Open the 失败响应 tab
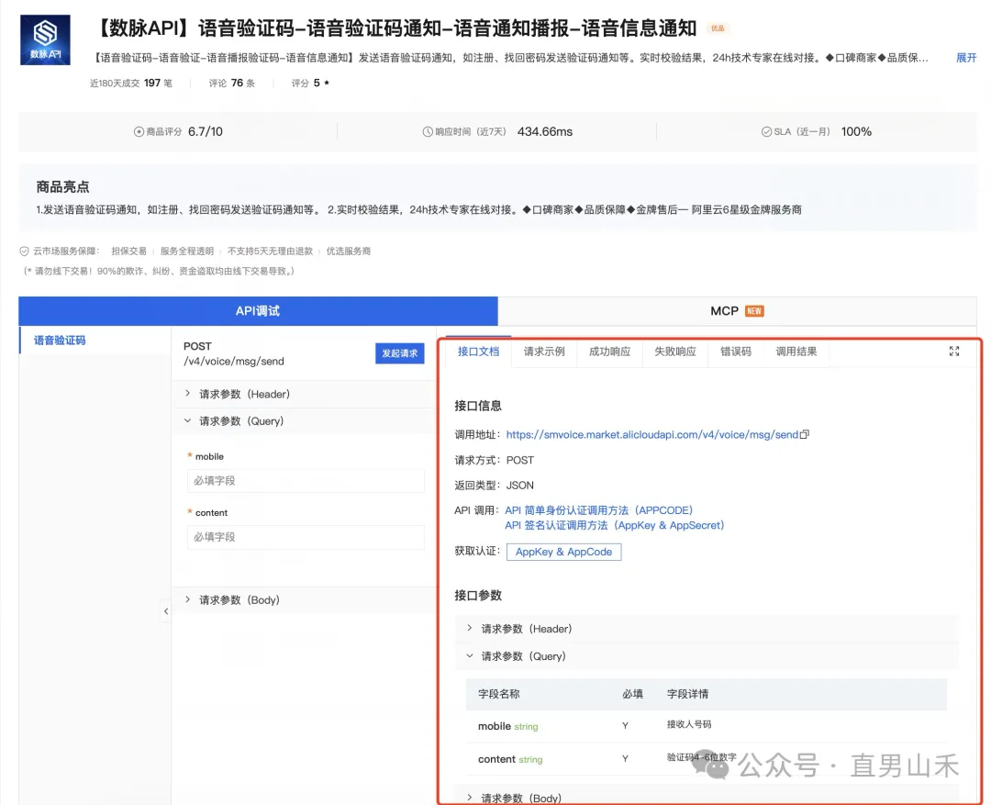Screen dimensions: 991x805 pos(675,352)
